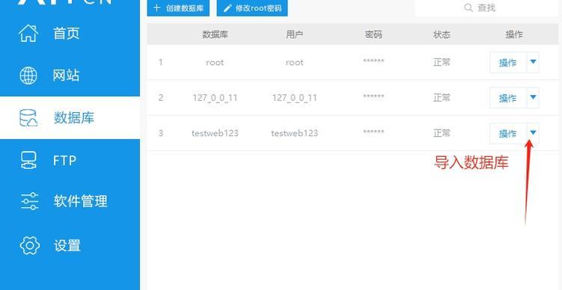Click 操作 button for root database
The height and width of the screenshot is (290, 562).
click(x=508, y=62)
